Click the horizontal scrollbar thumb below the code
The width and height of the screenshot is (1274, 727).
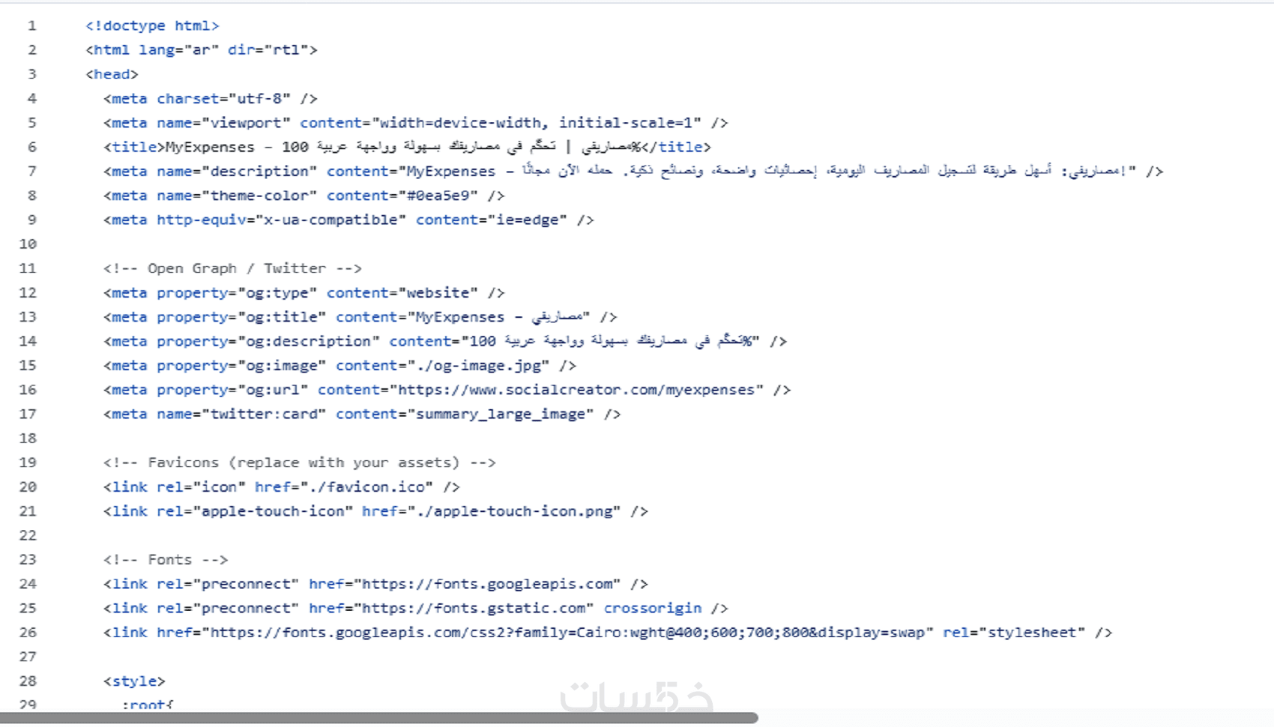[x=379, y=718]
